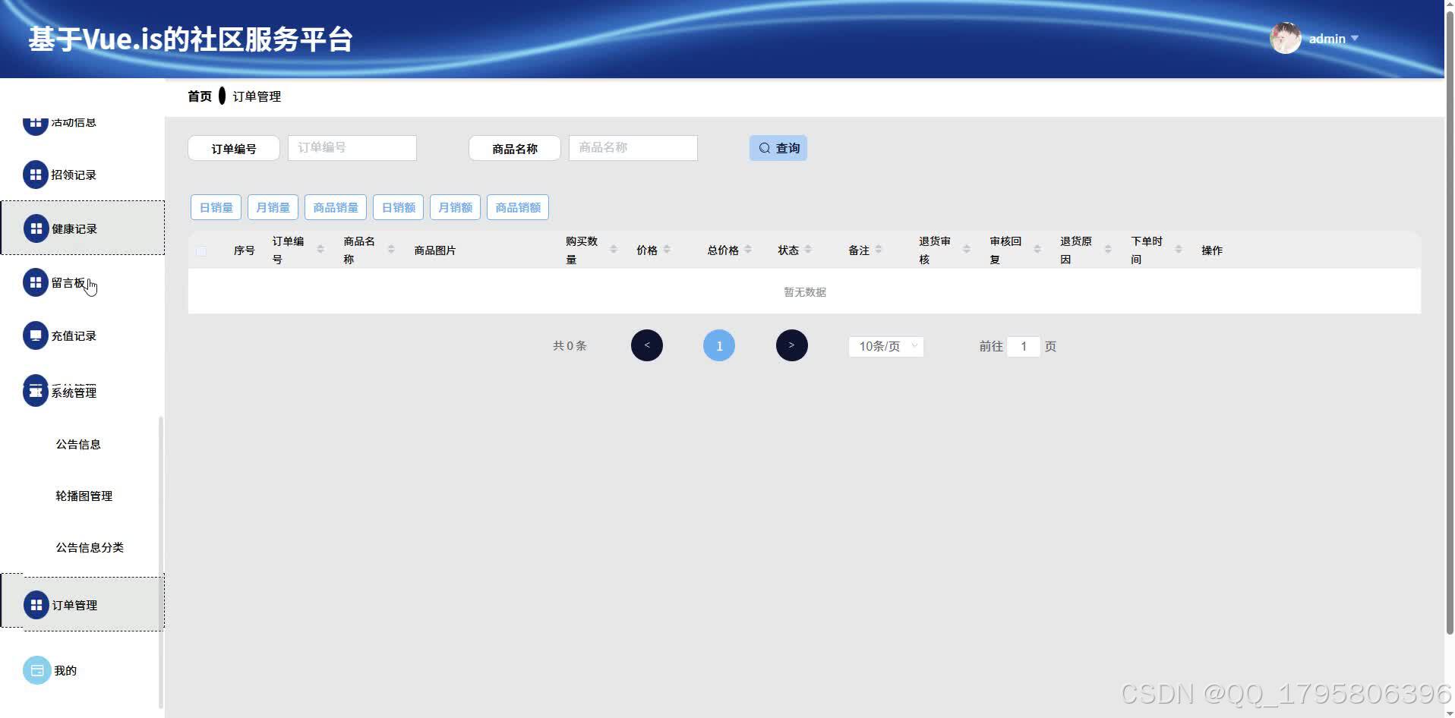Sort by 价格 column arrows
Viewport: 1455px width, 718px height.
coord(667,249)
